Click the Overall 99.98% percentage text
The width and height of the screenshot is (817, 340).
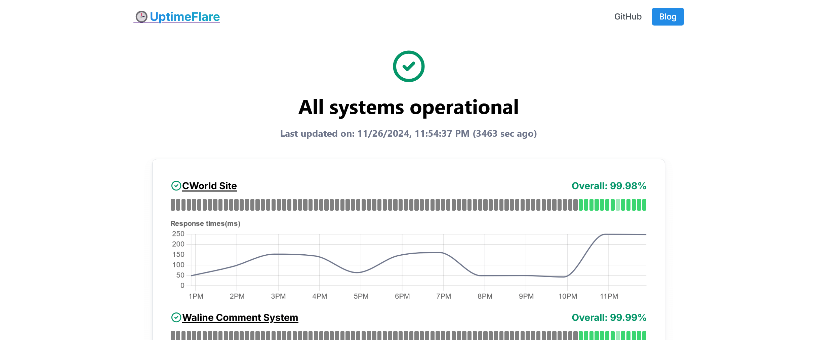pos(609,185)
